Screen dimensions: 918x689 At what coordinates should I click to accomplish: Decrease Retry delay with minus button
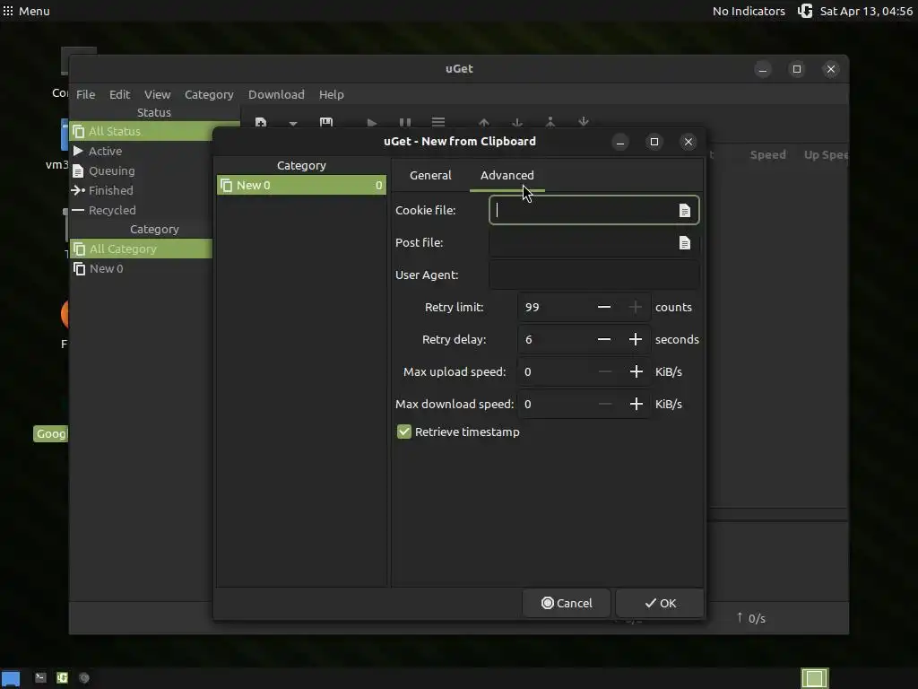(x=604, y=339)
